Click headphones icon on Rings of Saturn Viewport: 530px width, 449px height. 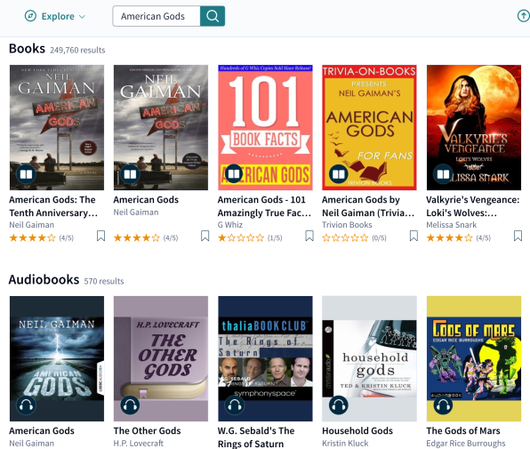[235, 405]
